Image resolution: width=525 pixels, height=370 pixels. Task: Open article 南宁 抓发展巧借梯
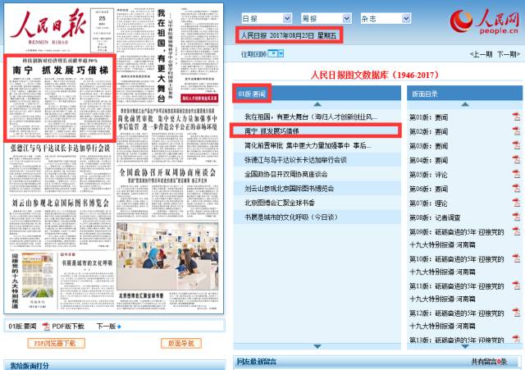tap(272, 131)
